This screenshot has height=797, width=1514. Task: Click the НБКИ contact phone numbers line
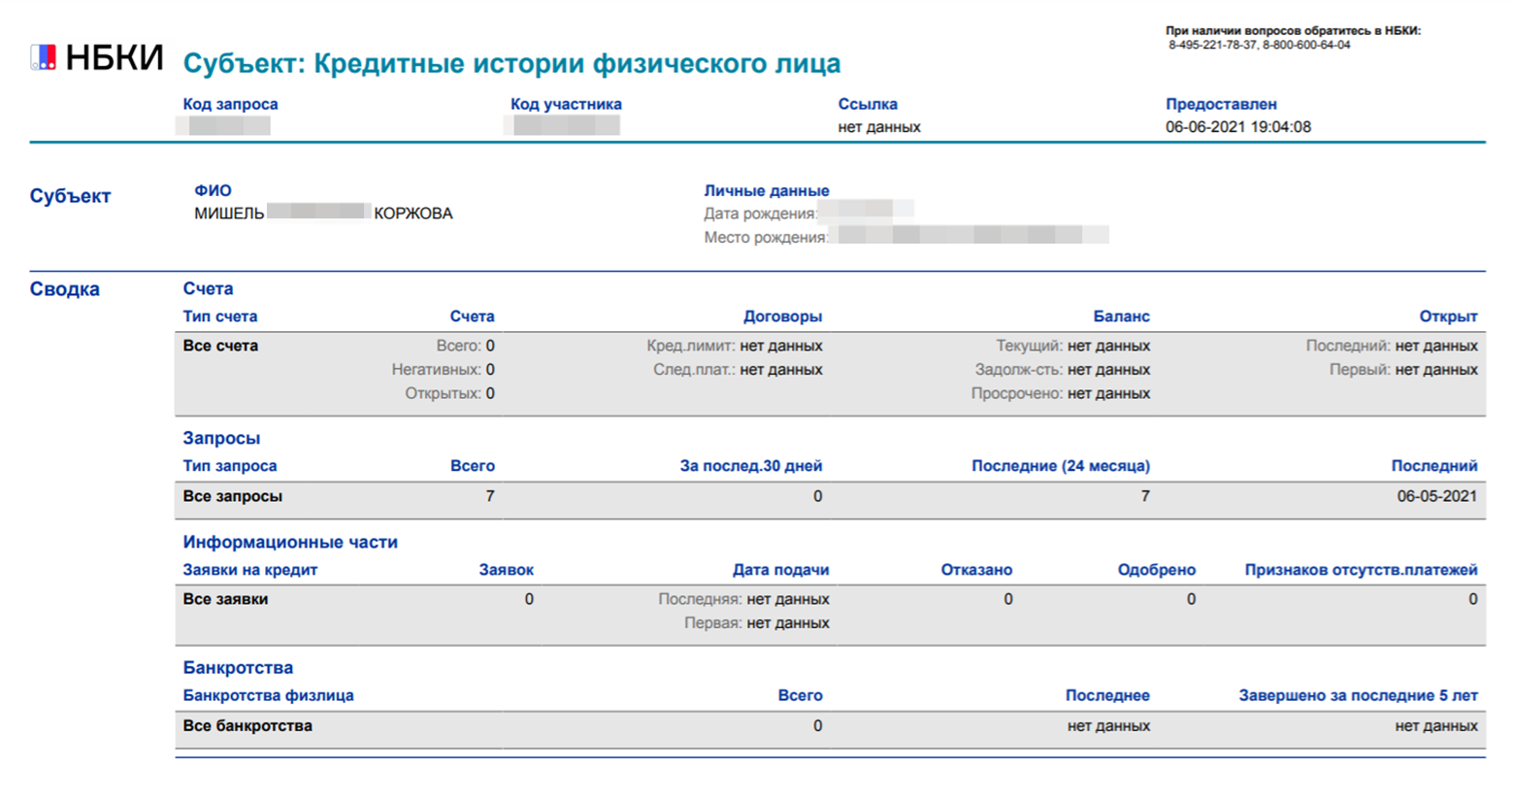coord(1259,45)
